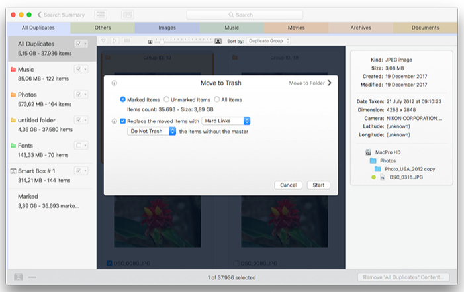
Task: Uncheck Replace the moved items with checkbox
Action: click(123, 121)
